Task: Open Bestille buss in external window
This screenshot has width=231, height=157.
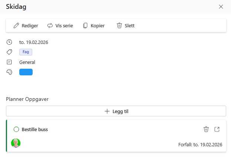Action: coord(217,129)
